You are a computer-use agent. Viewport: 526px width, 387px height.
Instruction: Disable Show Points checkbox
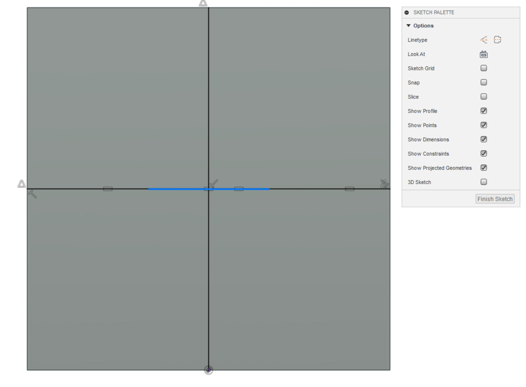click(483, 125)
